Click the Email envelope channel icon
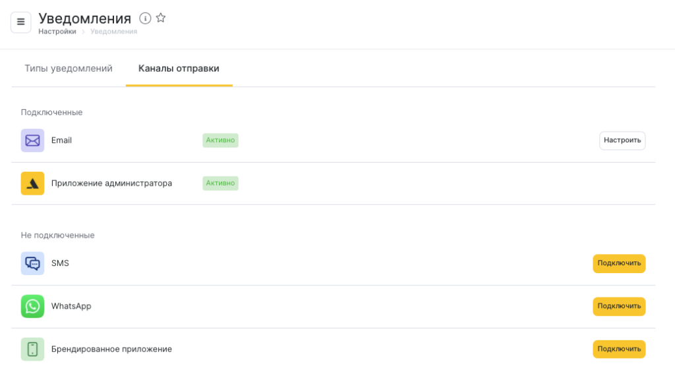 click(32, 140)
